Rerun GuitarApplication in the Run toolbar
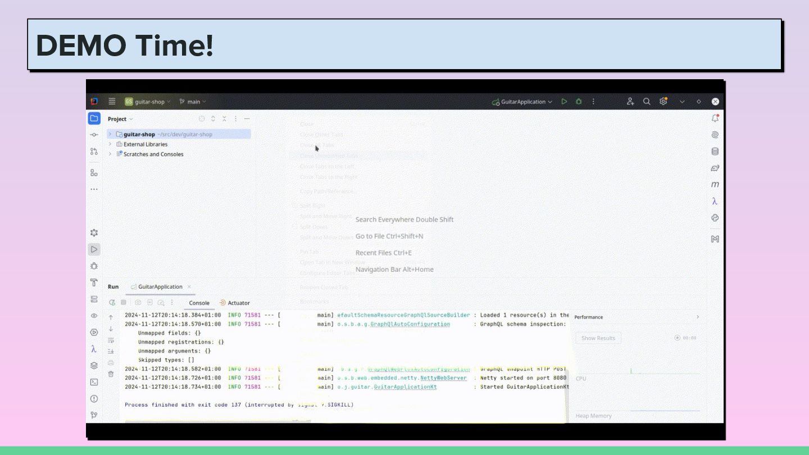The height and width of the screenshot is (455, 809). (x=112, y=302)
